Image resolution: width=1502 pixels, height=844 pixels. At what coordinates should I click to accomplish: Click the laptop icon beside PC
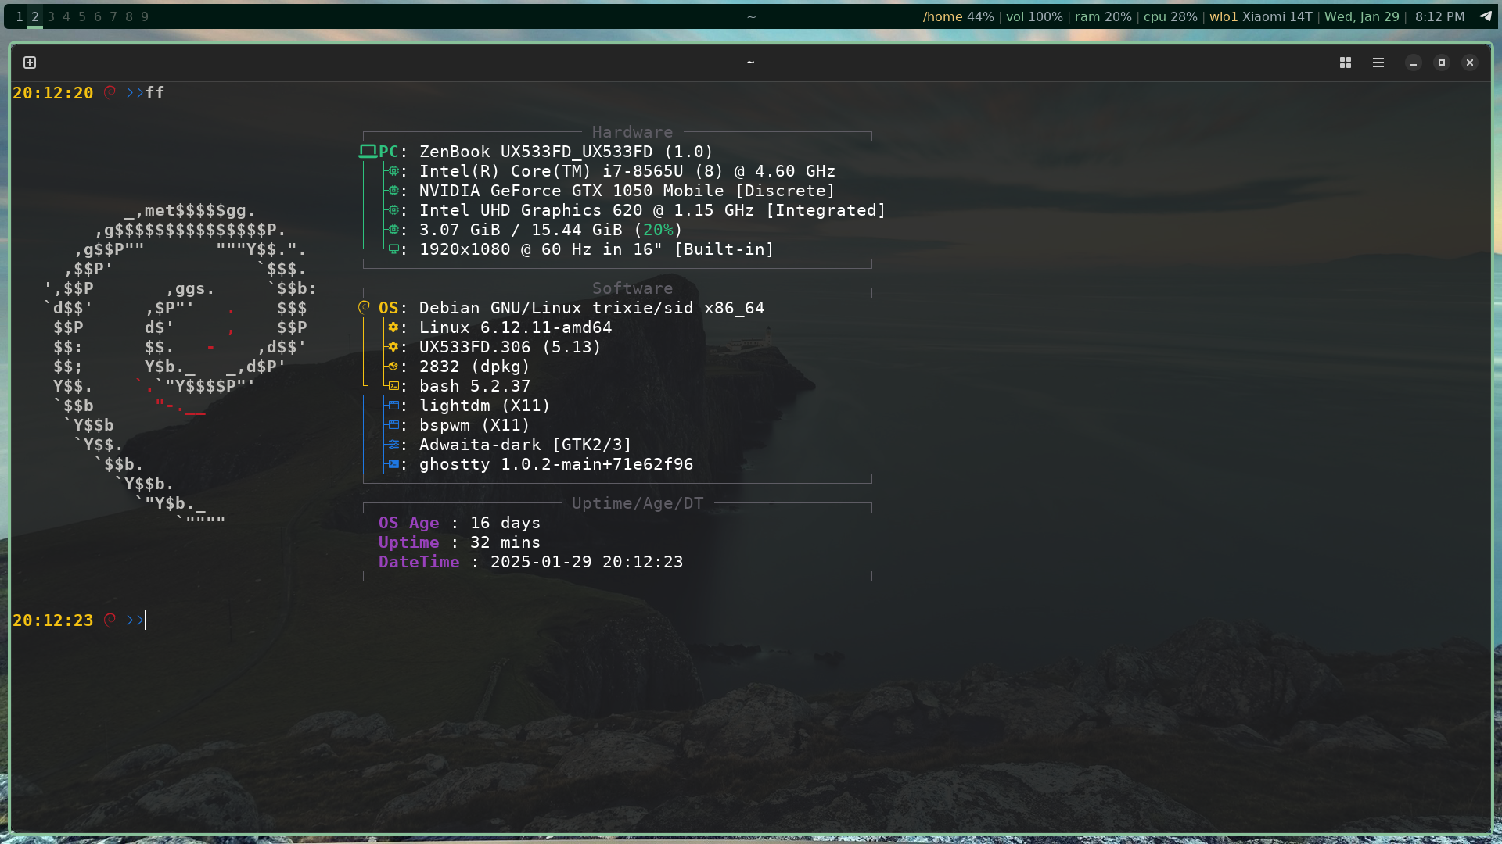[x=368, y=152]
